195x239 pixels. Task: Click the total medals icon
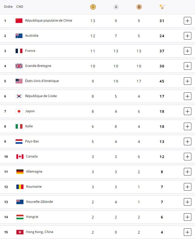[162, 7]
